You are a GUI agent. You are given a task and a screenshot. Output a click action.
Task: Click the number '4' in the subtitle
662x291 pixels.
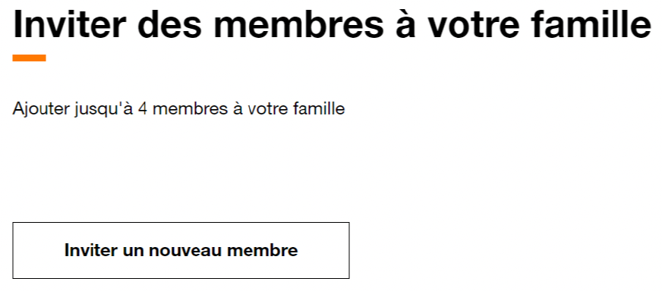click(142, 109)
